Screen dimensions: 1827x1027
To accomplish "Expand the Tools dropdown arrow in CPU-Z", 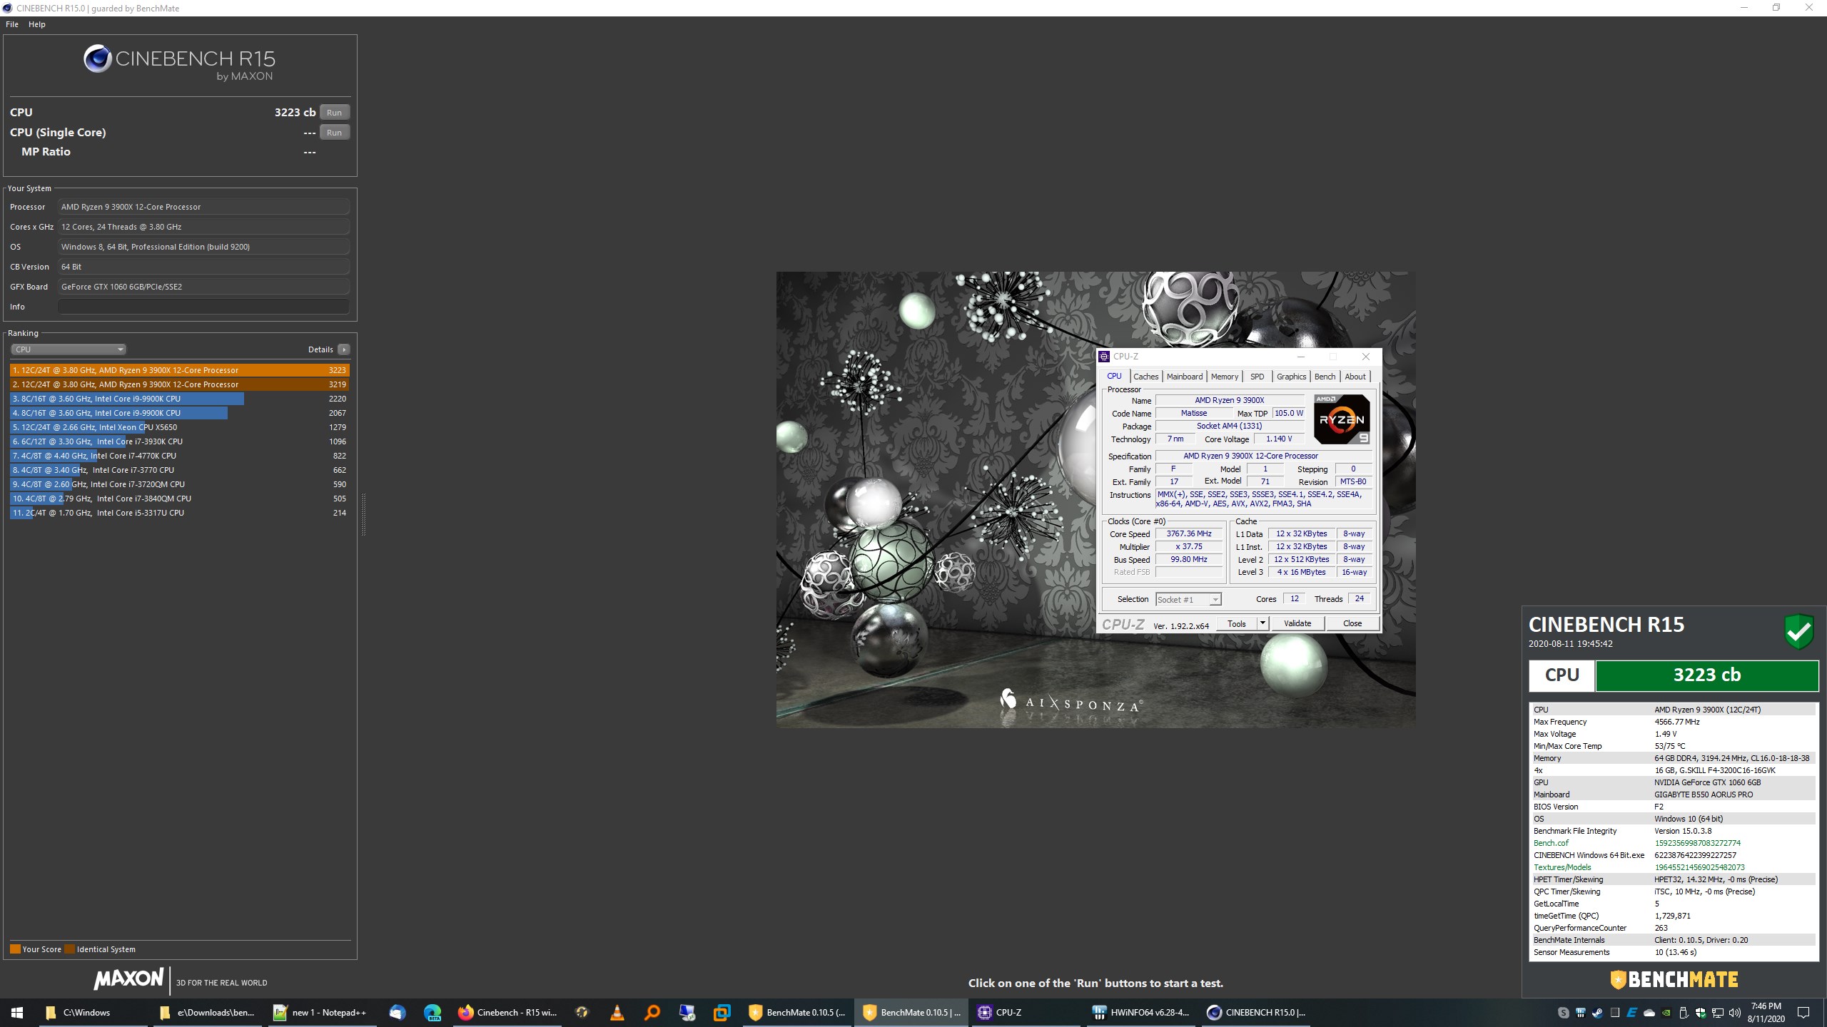I will (x=1262, y=623).
